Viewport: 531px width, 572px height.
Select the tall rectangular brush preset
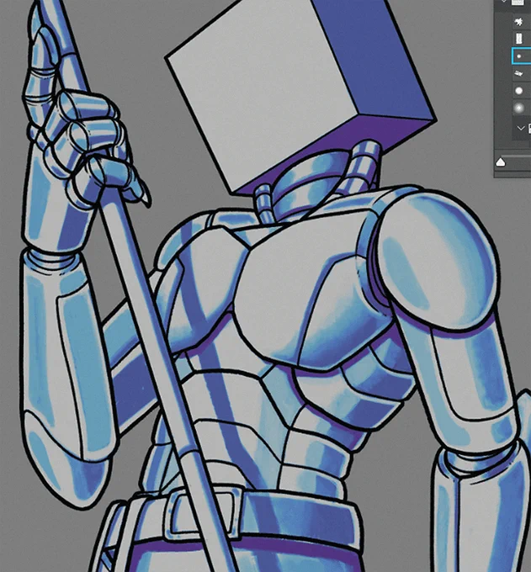(x=518, y=39)
